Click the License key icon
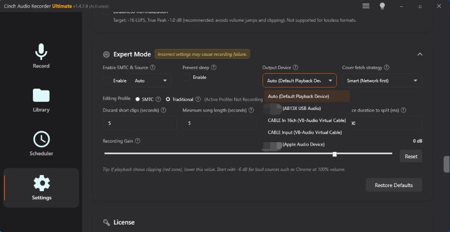The width and height of the screenshot is (450, 232). 106,222
